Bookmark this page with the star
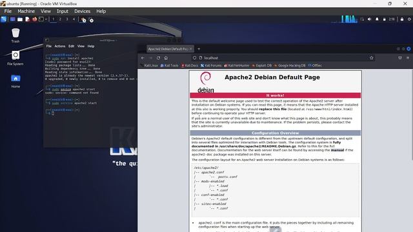The image size is (413, 232). (372, 58)
